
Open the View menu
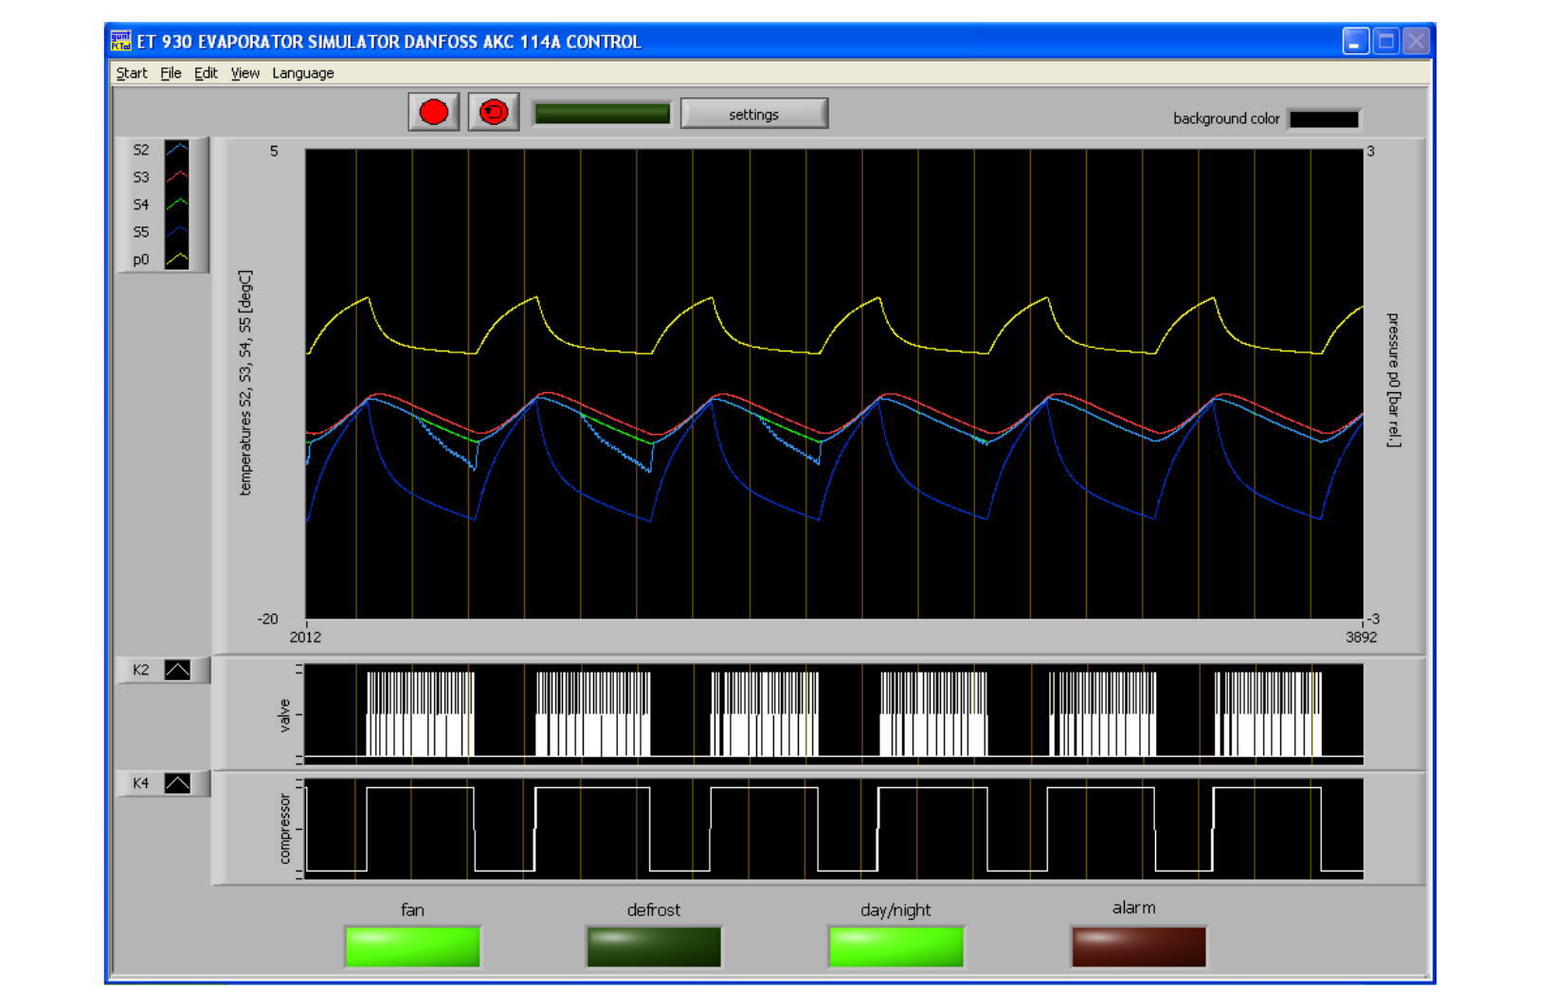(x=244, y=73)
